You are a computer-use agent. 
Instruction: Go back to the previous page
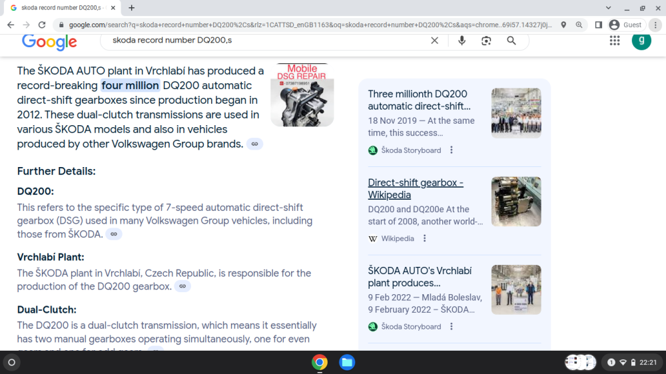pos(11,25)
